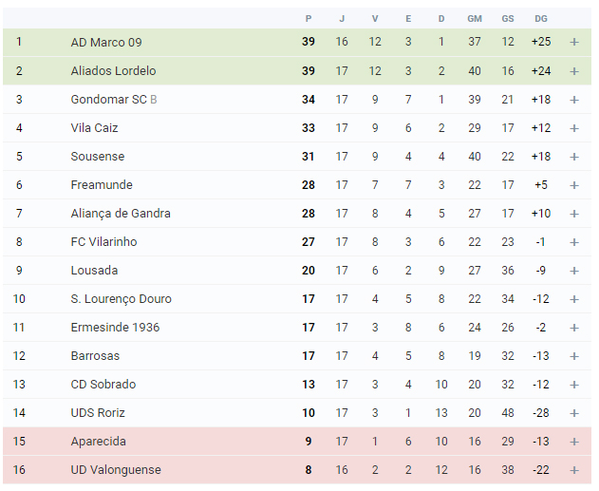Viewport: 599px width, 491px height.
Task: Click plus icon beside Aparecida
Action: click(x=574, y=442)
